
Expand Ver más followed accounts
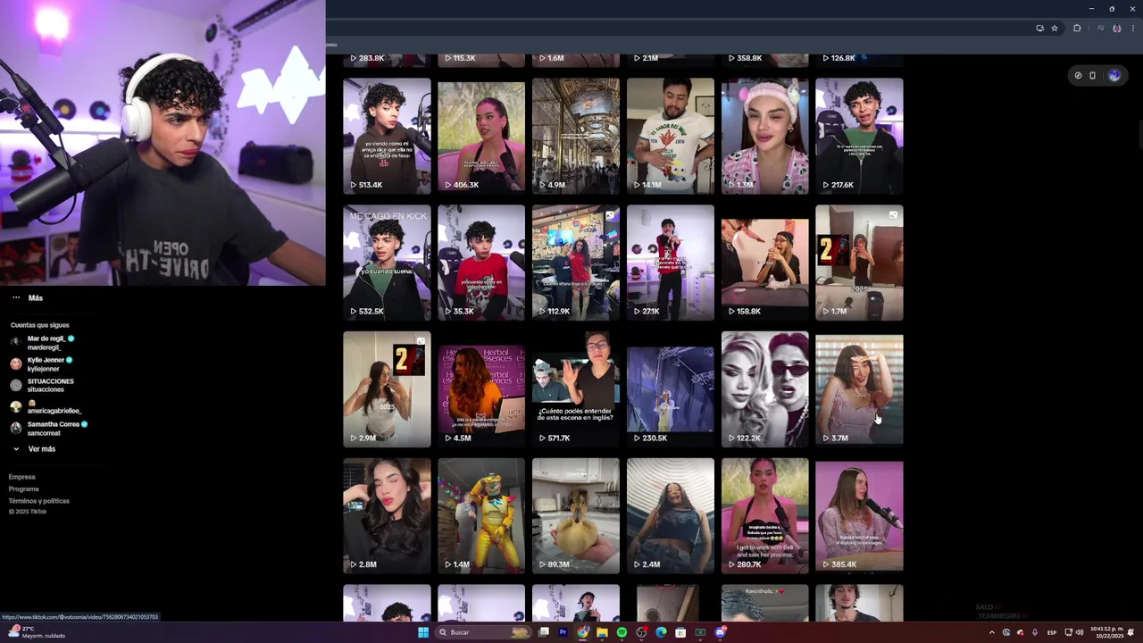point(34,448)
